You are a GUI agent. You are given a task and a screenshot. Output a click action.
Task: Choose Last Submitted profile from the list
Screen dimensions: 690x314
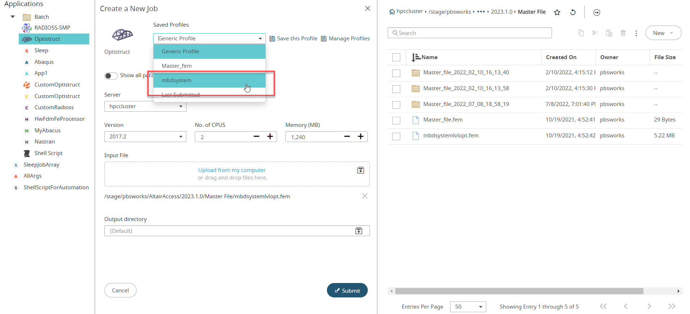pos(210,95)
